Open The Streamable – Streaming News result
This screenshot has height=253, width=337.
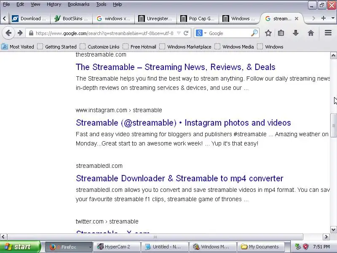coord(175,67)
